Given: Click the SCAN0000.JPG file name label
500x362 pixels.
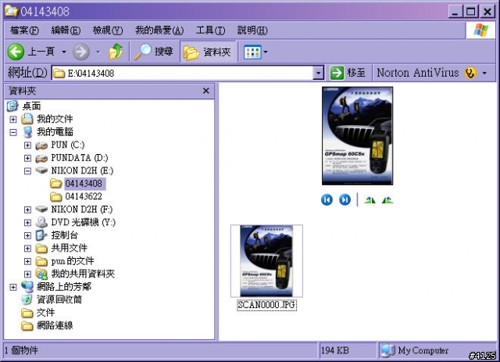Looking at the screenshot, I should [266, 305].
